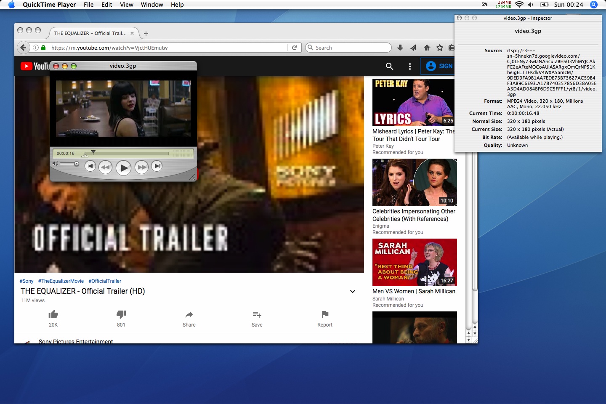Jump to end of QuickTime video
The image size is (606, 404).
(x=157, y=166)
